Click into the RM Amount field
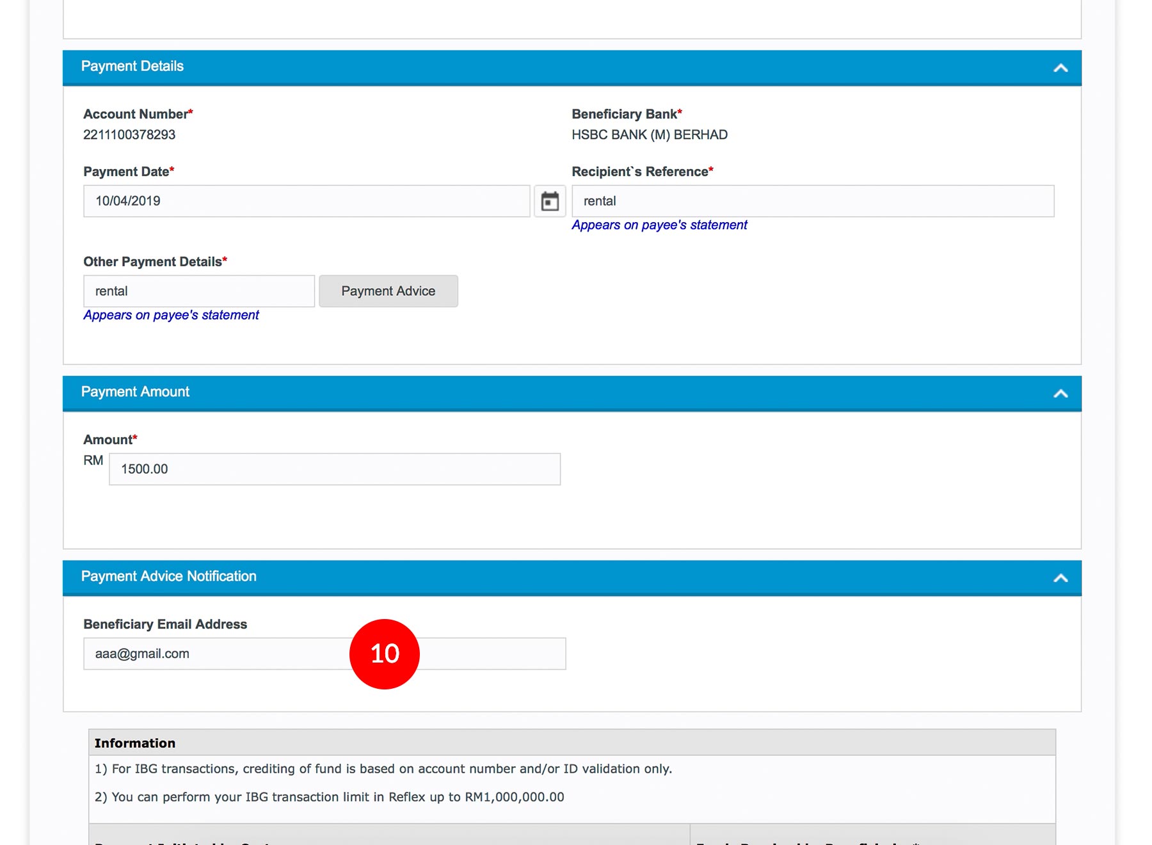Image resolution: width=1152 pixels, height=845 pixels. pos(334,469)
